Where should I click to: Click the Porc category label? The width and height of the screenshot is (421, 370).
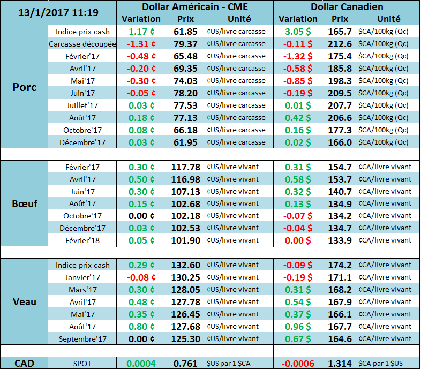tap(24, 87)
